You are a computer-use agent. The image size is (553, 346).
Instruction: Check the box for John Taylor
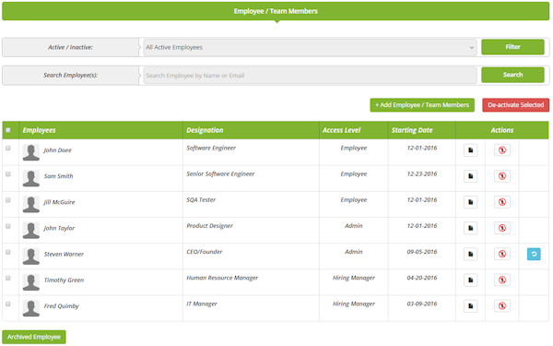click(8, 226)
